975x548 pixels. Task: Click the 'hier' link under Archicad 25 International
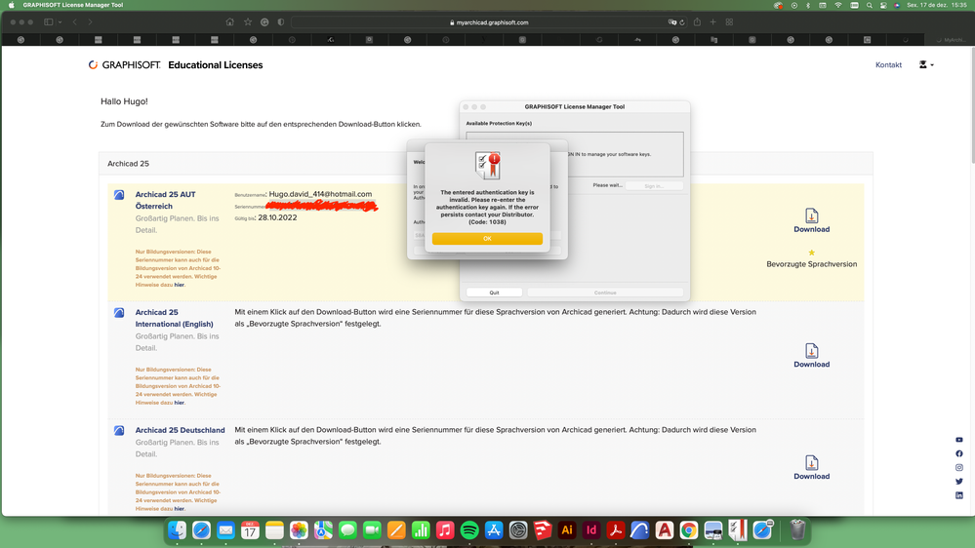click(x=179, y=403)
